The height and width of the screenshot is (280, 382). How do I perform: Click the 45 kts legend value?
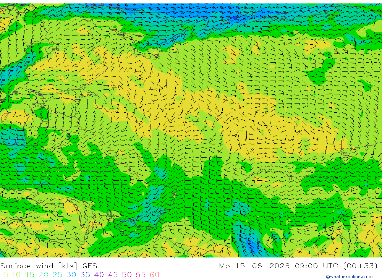(x=113, y=275)
